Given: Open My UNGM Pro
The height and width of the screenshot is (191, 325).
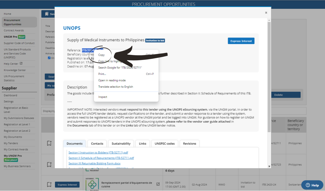Looking at the screenshot, I should coord(13,156).
